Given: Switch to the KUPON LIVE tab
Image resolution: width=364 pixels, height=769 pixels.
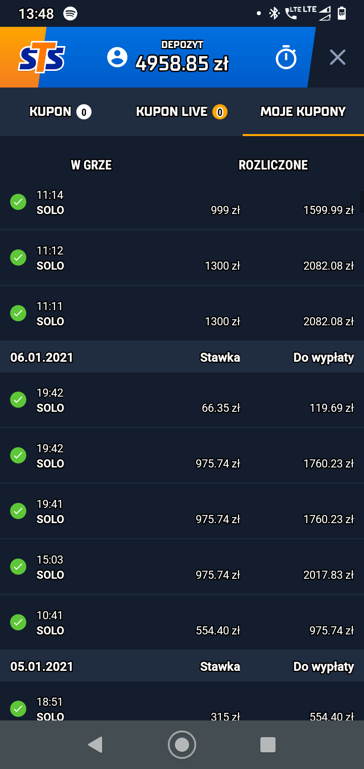Looking at the screenshot, I should click(x=181, y=112).
